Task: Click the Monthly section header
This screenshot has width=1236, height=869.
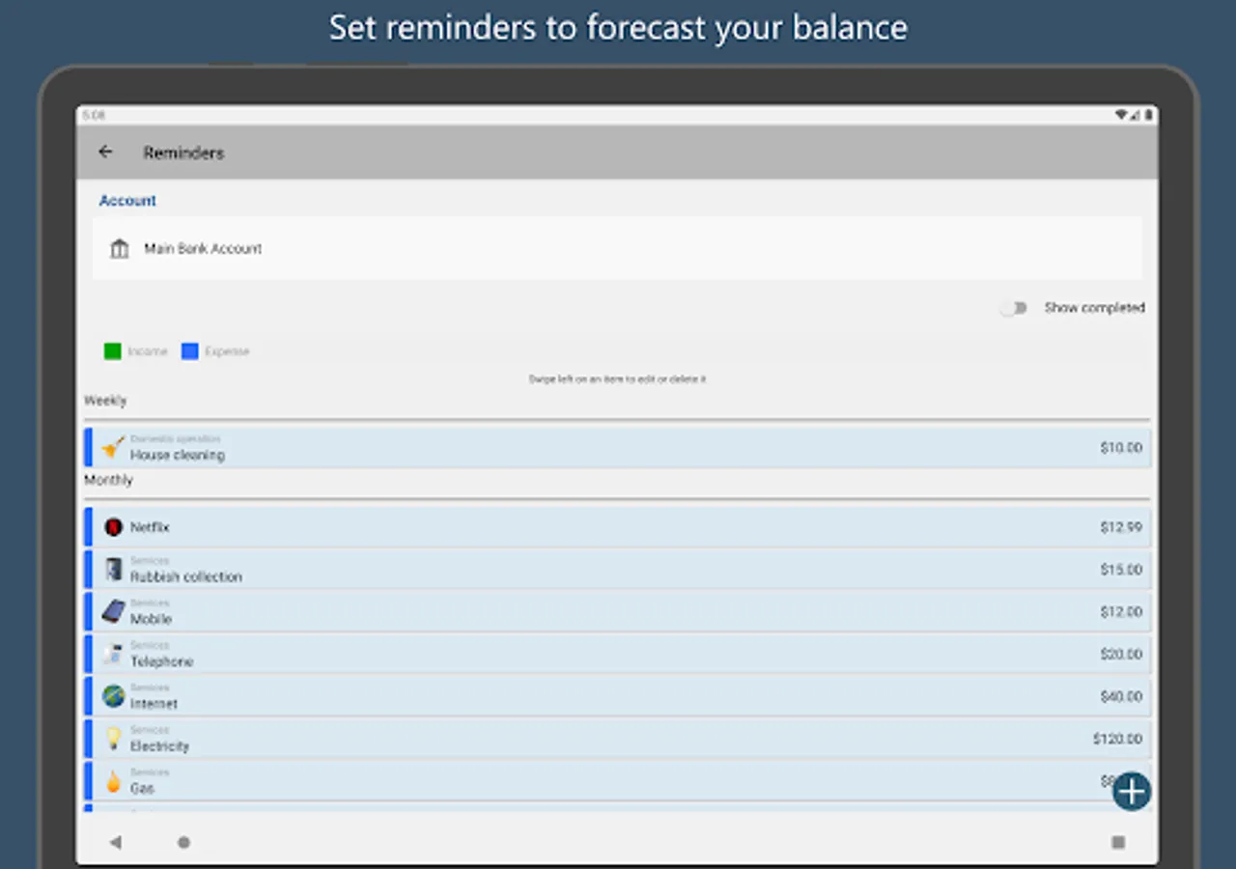Action: pos(108,480)
